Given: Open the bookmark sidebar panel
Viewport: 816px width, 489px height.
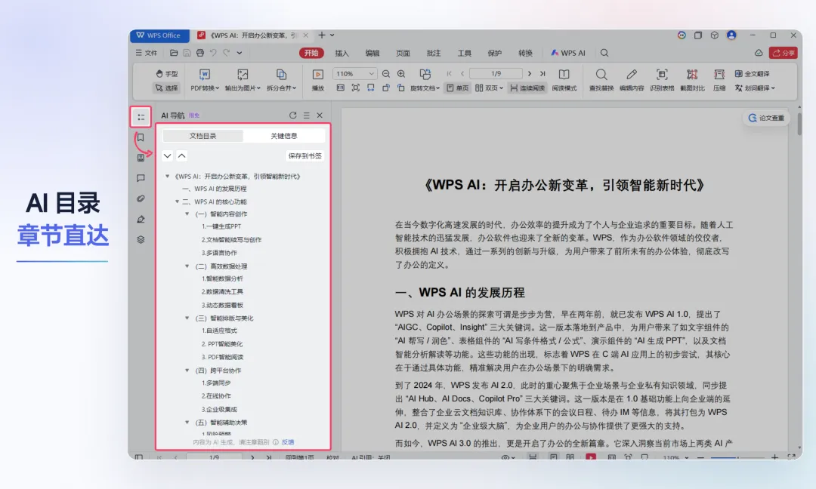Looking at the screenshot, I should coord(141,137).
